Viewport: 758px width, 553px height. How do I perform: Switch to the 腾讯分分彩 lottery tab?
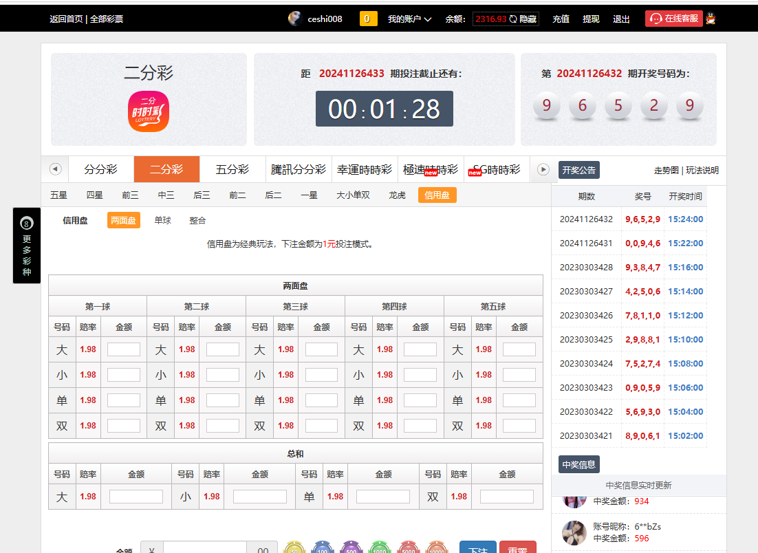(298, 169)
